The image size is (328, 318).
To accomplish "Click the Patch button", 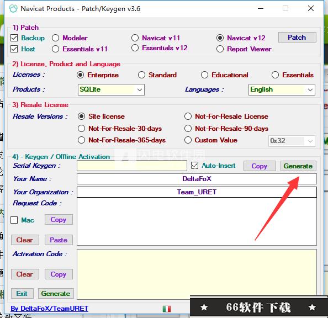I will 297,38.
